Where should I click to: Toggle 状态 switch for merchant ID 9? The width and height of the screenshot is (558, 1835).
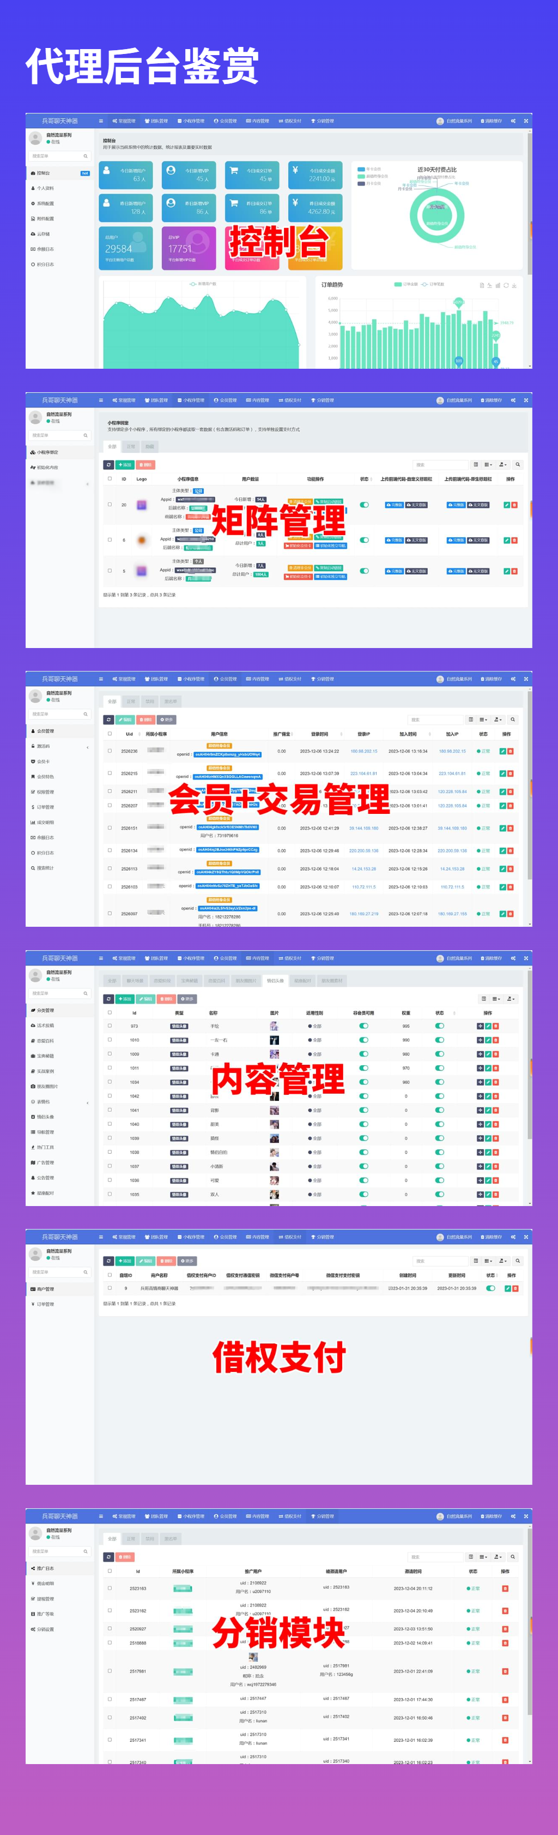point(490,1288)
